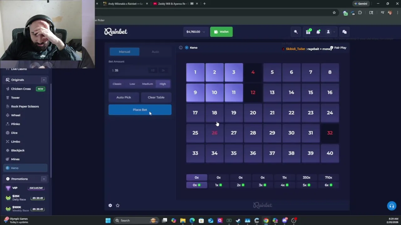Select Keno number 40
This screenshot has width=401, height=225.
pos(330,153)
